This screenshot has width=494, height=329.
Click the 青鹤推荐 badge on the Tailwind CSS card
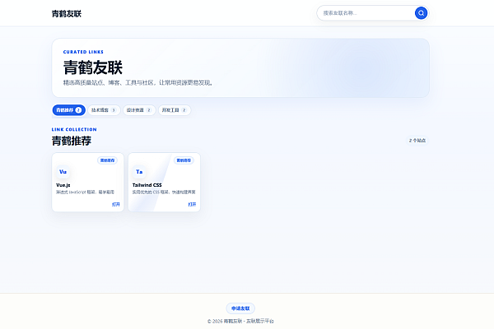click(184, 160)
